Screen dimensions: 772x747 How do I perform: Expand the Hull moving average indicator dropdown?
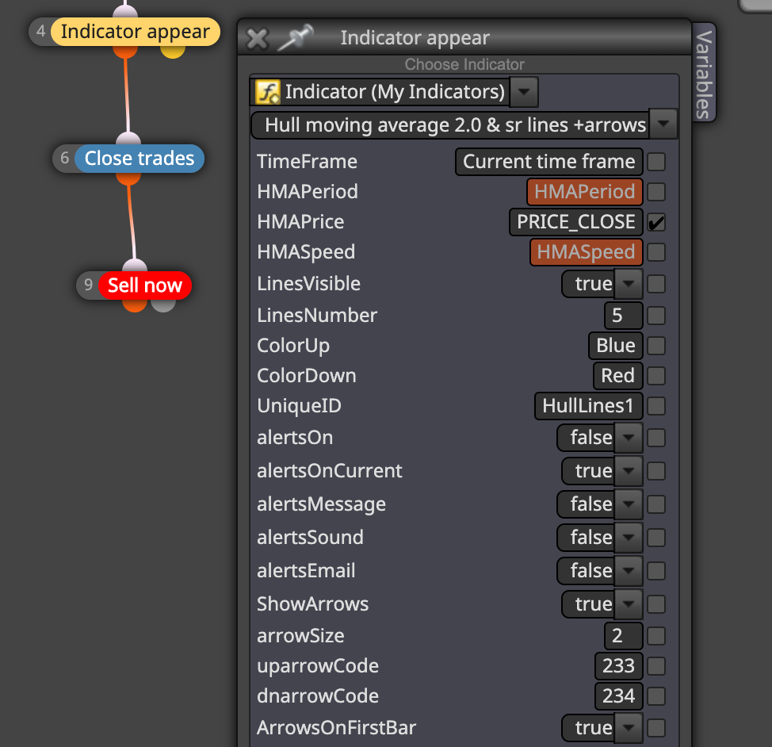tap(663, 125)
